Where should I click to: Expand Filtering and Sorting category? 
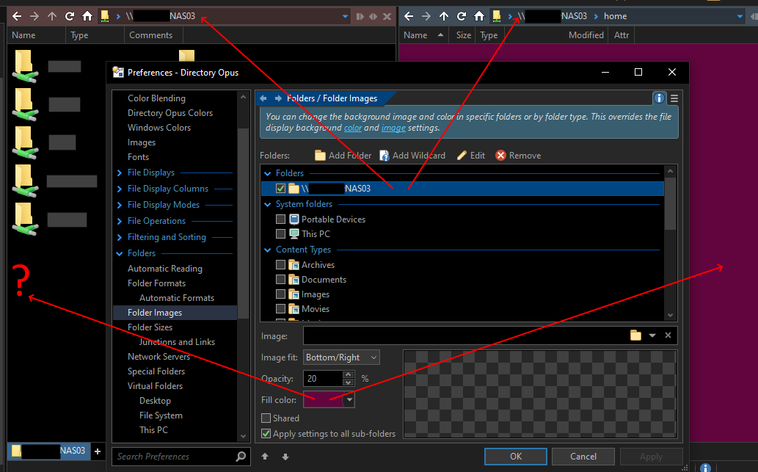click(x=120, y=237)
